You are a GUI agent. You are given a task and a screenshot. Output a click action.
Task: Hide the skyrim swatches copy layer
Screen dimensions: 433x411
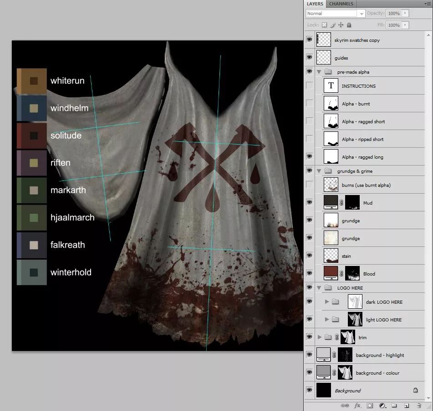coord(309,40)
